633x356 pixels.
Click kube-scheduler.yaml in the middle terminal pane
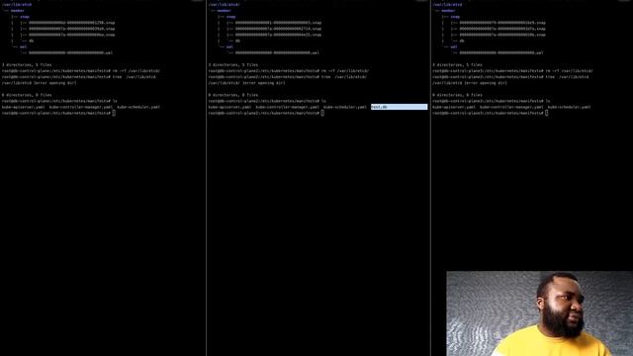coord(345,108)
